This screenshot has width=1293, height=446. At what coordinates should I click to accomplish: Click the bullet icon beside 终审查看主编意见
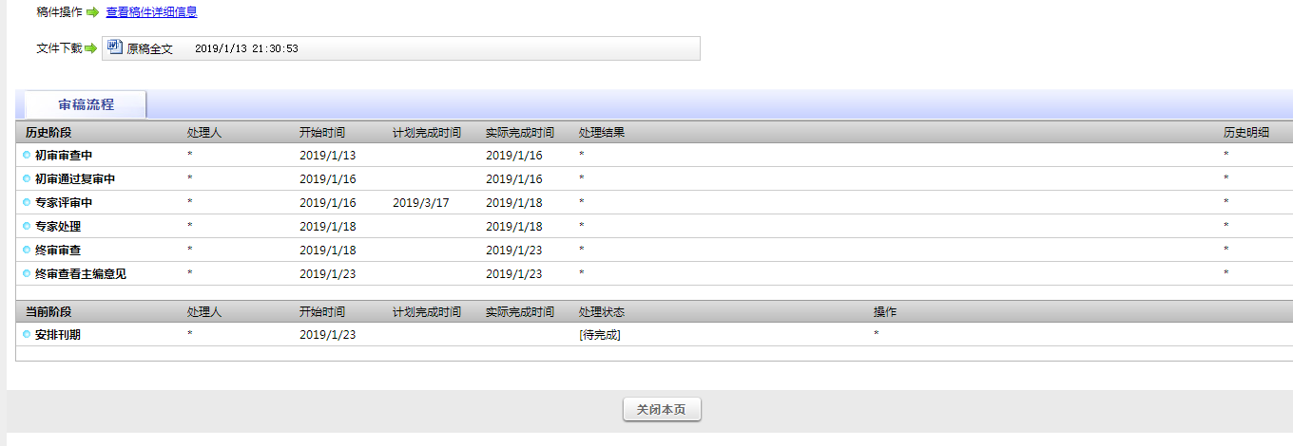27,273
